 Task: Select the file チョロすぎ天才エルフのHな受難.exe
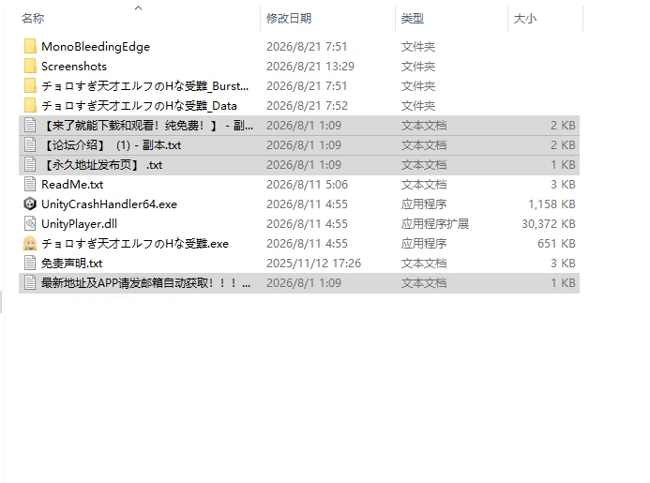pyautogui.click(x=135, y=244)
